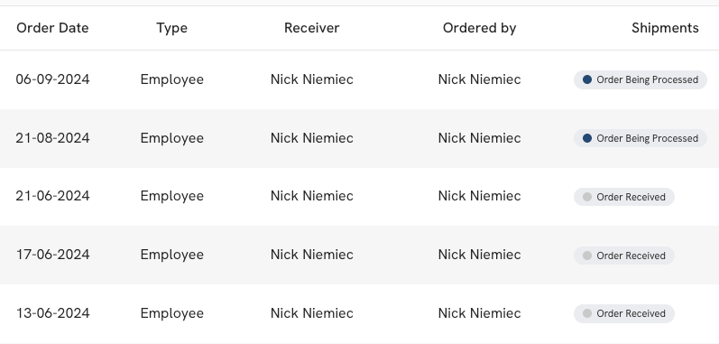Click Order Received badge for 13-06-2024 order
The width and height of the screenshot is (719, 344).
pyautogui.click(x=624, y=313)
